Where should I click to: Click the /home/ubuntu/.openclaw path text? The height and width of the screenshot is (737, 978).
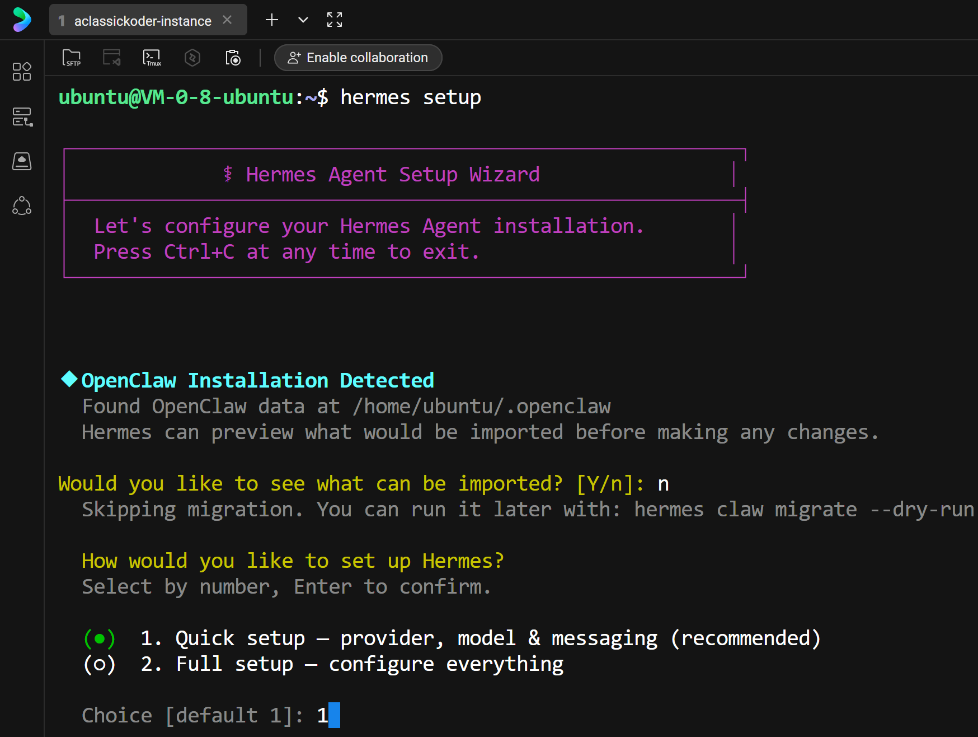click(x=482, y=407)
